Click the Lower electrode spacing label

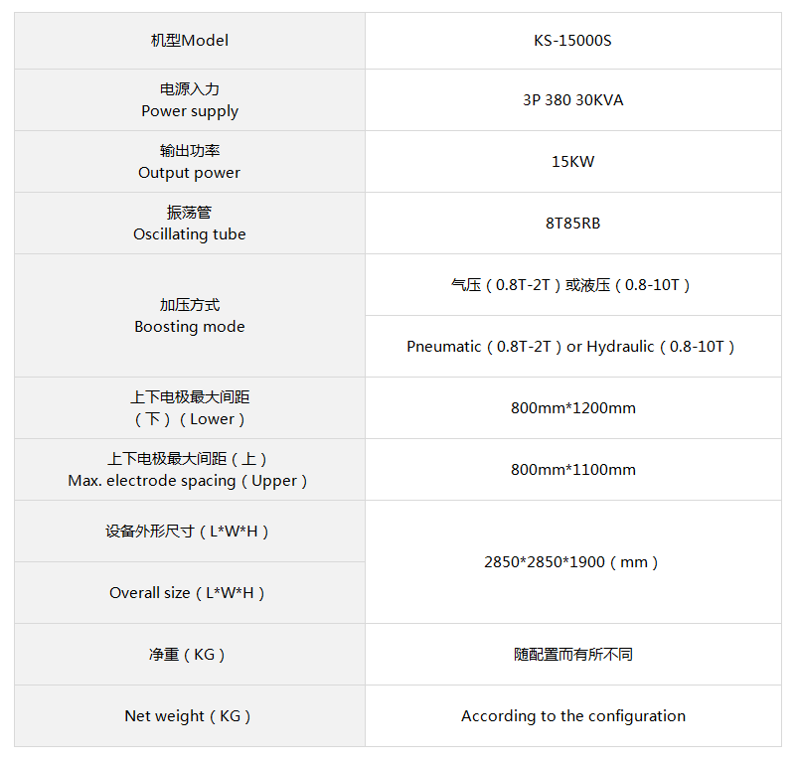coord(190,408)
